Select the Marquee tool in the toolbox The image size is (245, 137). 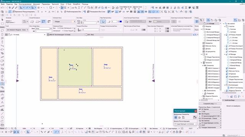pyautogui.click(x=2, y=24)
